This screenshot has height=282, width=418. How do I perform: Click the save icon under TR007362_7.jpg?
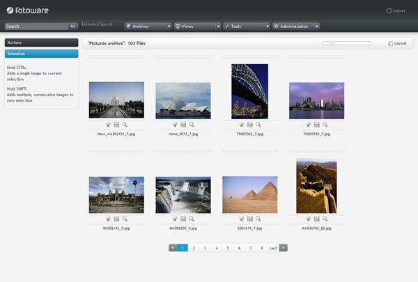pos(250,125)
